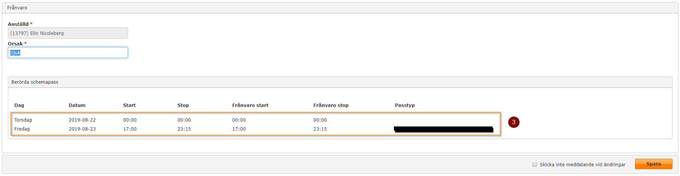This screenshot has width=680, height=176.
Task: Select the Torsdag row day cell
Action: tap(23, 120)
